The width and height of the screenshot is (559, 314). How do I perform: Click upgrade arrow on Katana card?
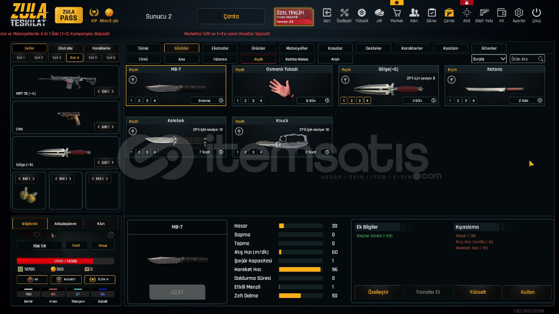451,80
